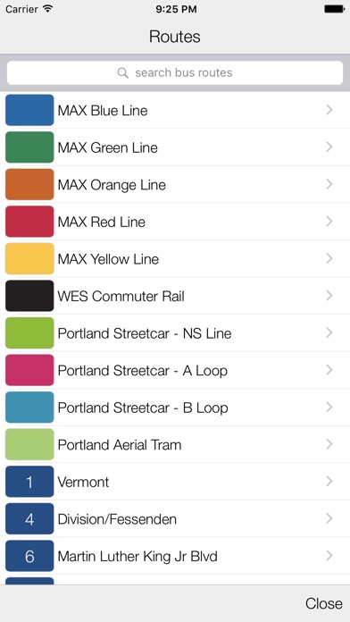Tap the Wi-Fi signal icon
The height and width of the screenshot is (622, 350).
(x=48, y=9)
